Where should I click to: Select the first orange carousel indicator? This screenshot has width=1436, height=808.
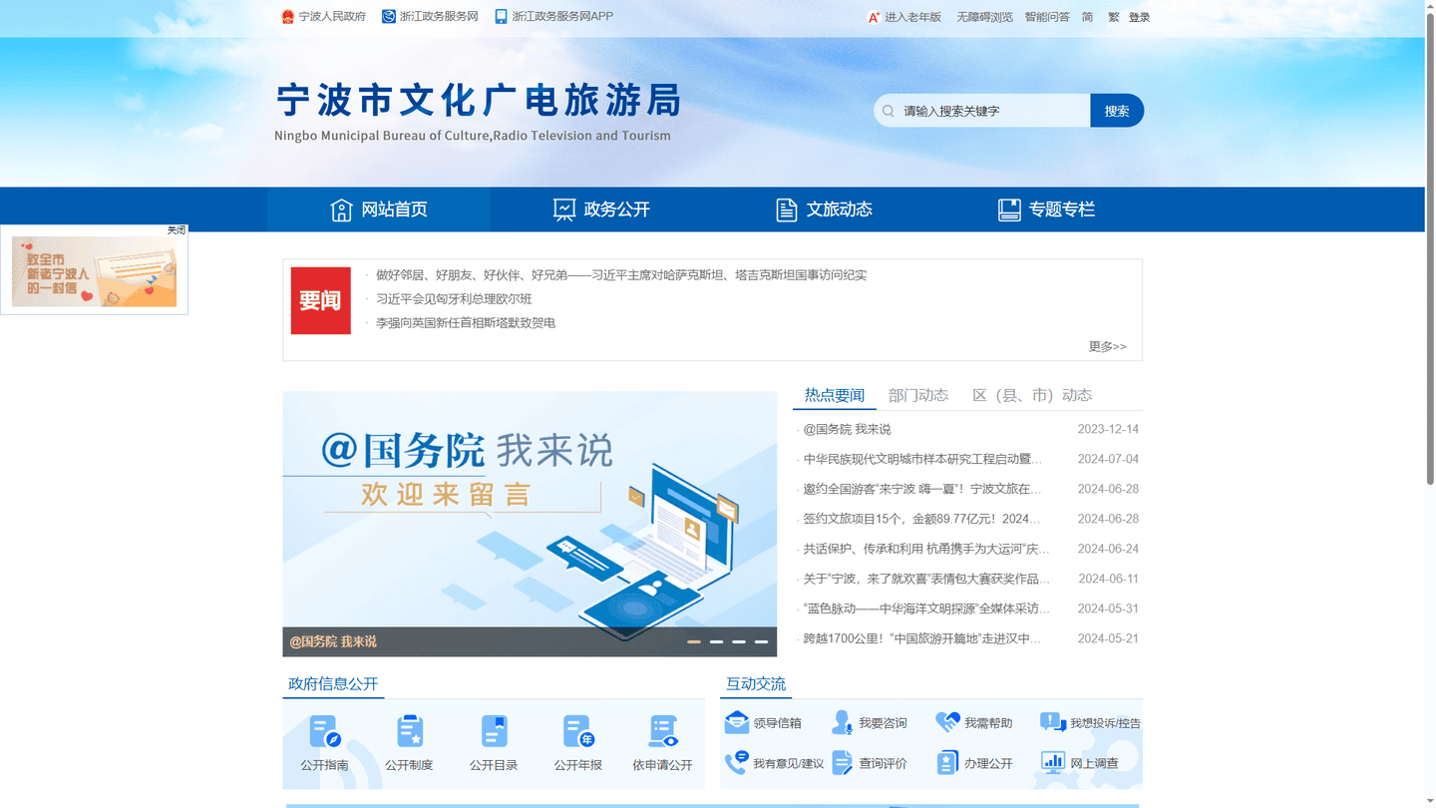click(x=694, y=641)
